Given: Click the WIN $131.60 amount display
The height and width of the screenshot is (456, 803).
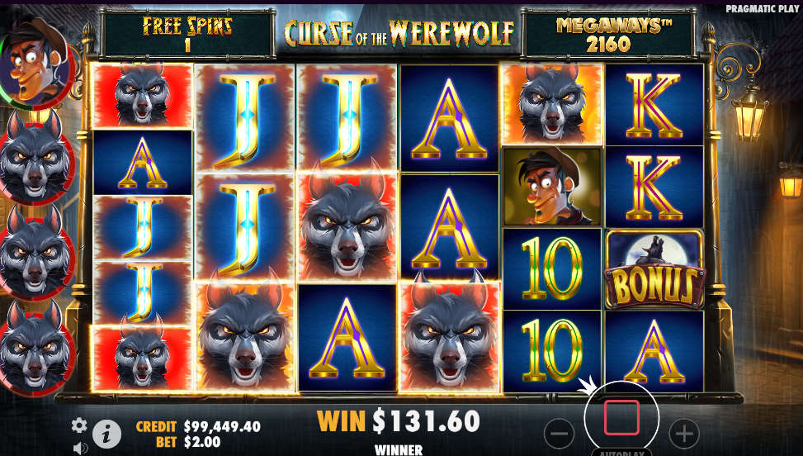Looking at the screenshot, I should [399, 420].
